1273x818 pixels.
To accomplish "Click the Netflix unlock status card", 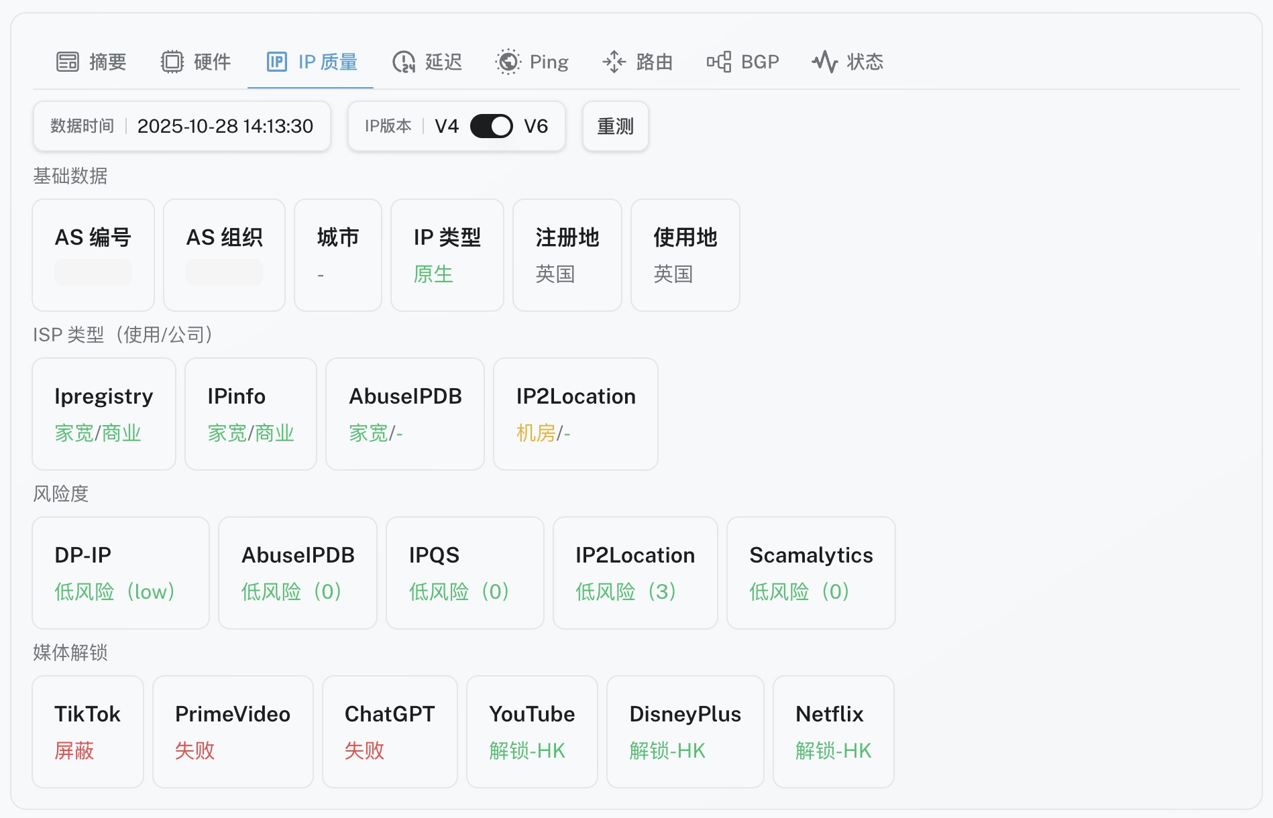I will click(x=833, y=732).
